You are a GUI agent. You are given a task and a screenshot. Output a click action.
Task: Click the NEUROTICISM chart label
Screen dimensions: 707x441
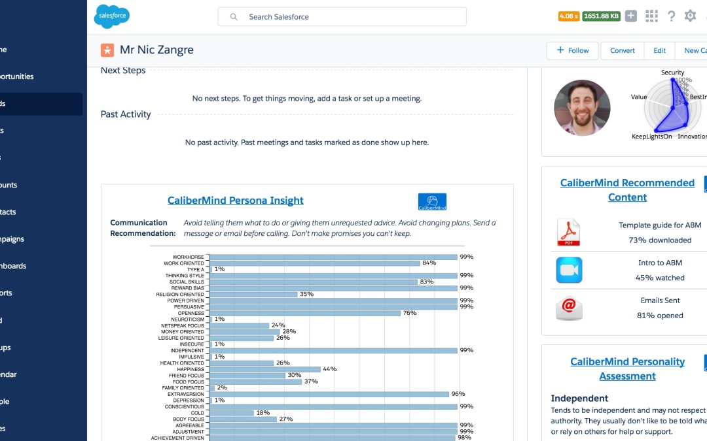point(188,319)
